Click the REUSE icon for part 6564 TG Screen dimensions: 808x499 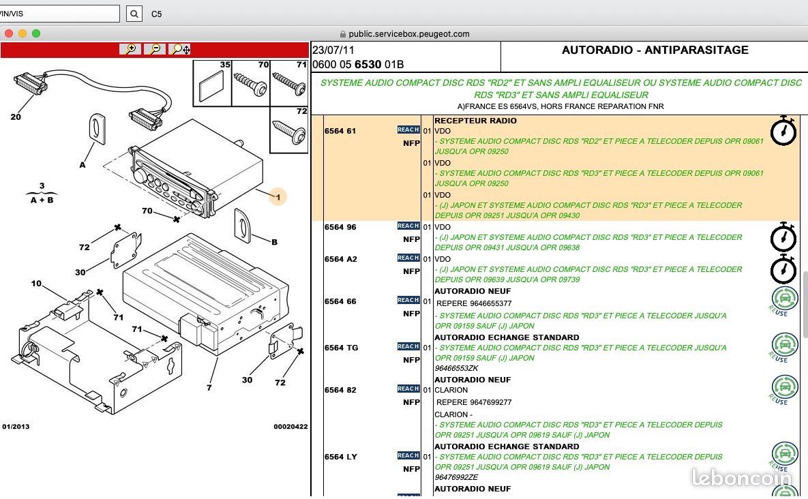pos(784,347)
